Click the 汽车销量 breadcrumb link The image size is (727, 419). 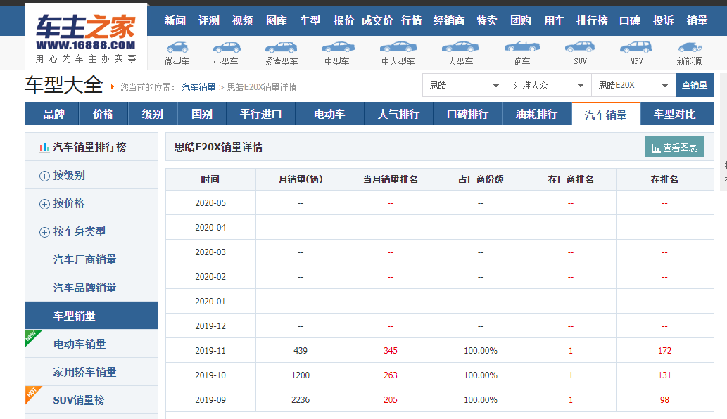[x=198, y=87]
